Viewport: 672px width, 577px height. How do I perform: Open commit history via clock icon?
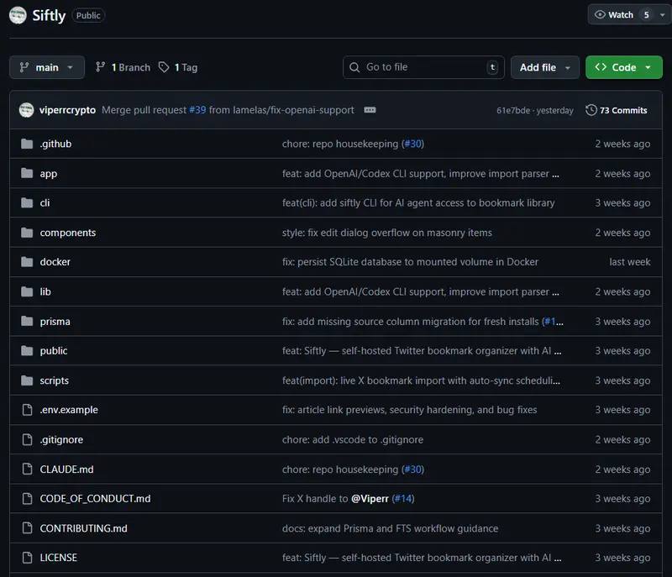[591, 110]
